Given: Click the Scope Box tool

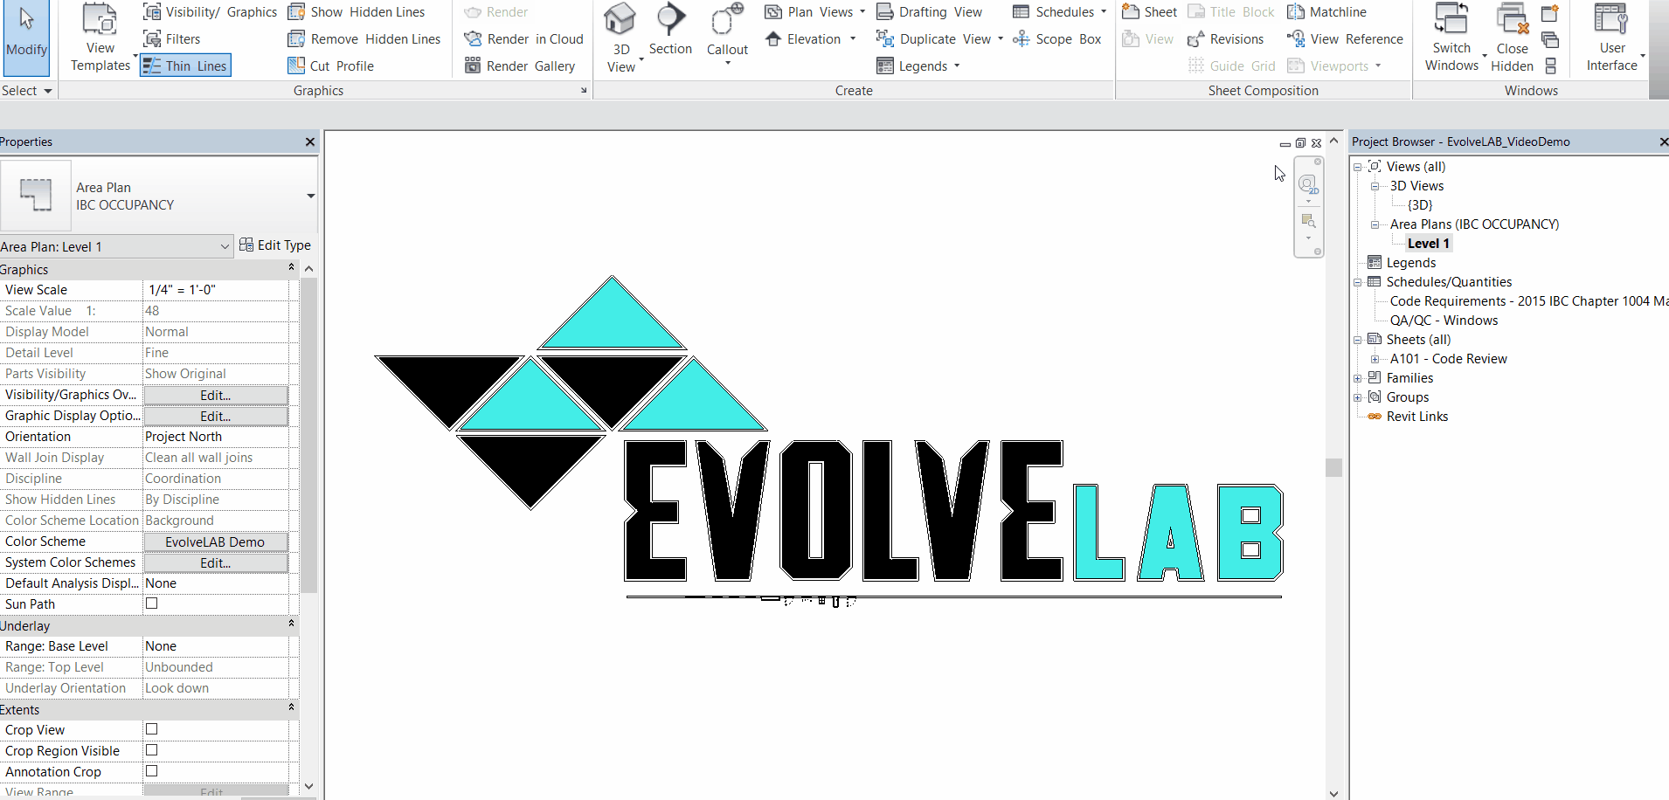Looking at the screenshot, I should click(x=1057, y=39).
